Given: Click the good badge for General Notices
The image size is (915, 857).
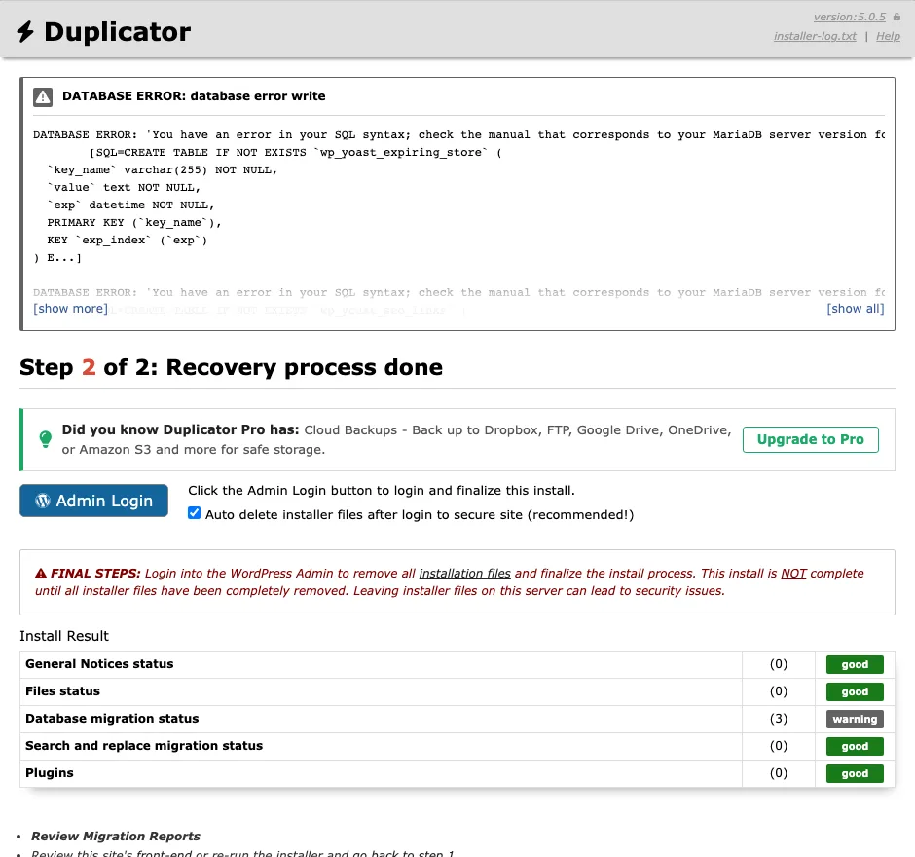Looking at the screenshot, I should click(x=855, y=664).
